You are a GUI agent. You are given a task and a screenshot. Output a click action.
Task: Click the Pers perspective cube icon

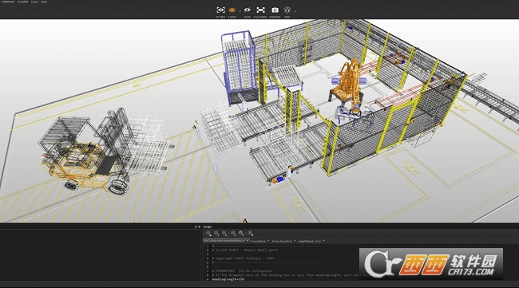[287, 10]
